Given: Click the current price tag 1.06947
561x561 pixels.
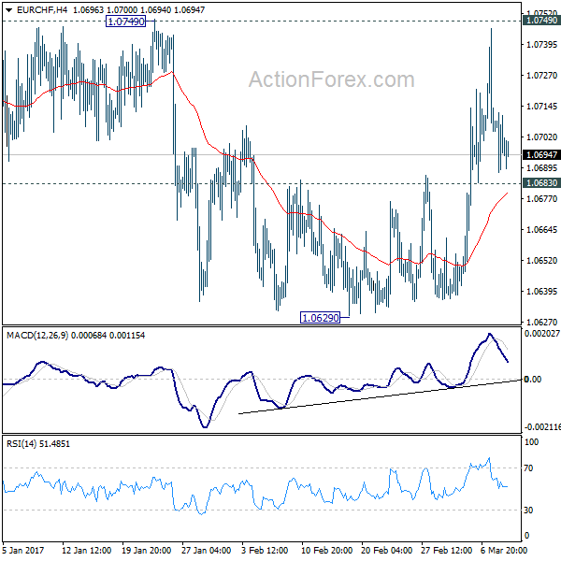Looking at the screenshot, I should tap(541, 154).
